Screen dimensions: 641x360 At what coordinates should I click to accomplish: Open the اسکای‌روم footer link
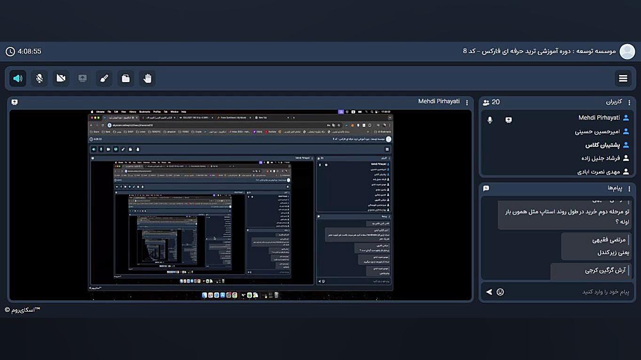pyautogui.click(x=23, y=310)
